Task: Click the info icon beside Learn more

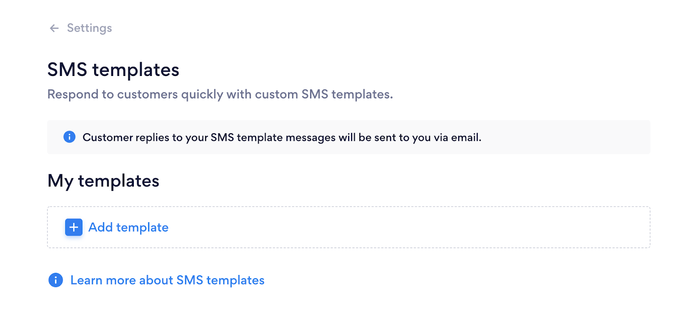Action: [x=56, y=280]
